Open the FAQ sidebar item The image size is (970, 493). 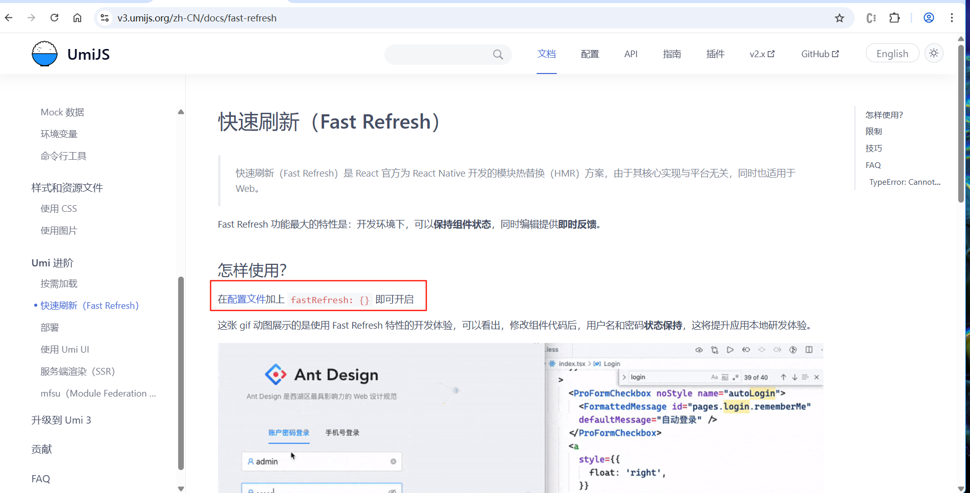click(x=40, y=479)
